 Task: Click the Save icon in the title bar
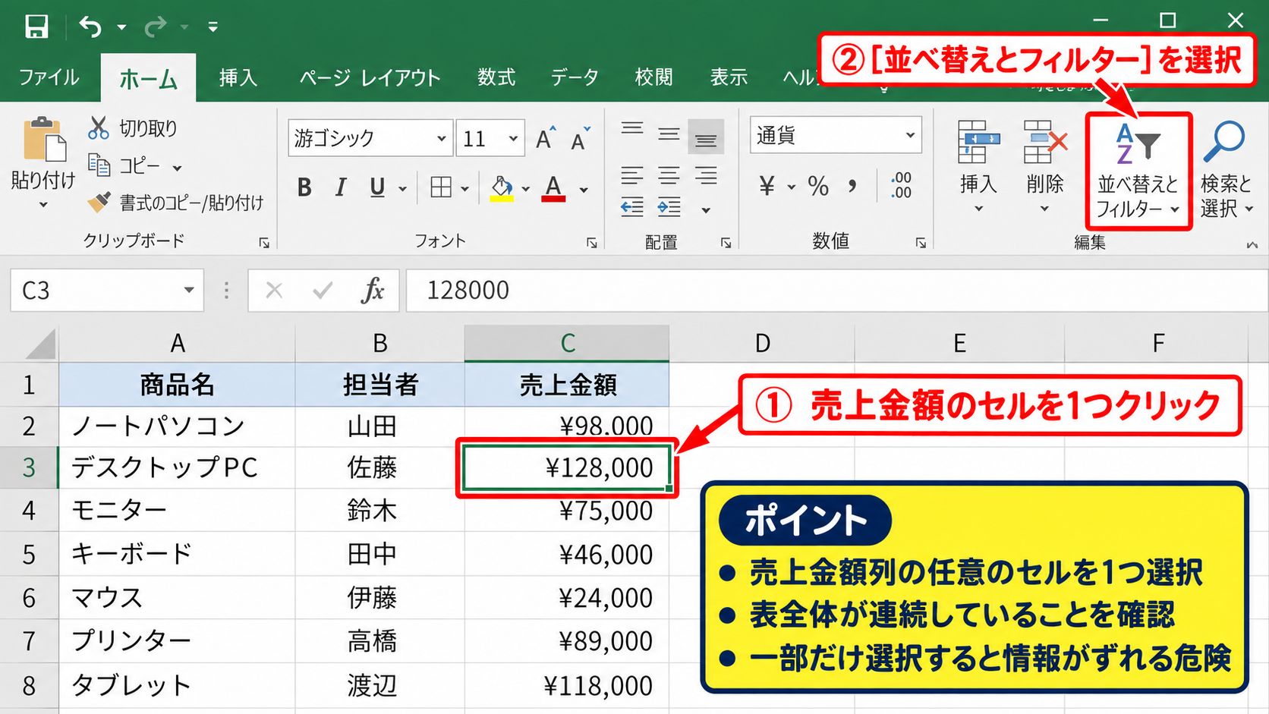(x=36, y=27)
